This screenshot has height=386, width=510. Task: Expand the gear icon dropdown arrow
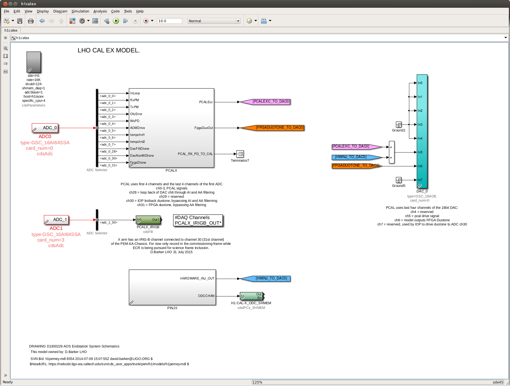coord(89,21)
